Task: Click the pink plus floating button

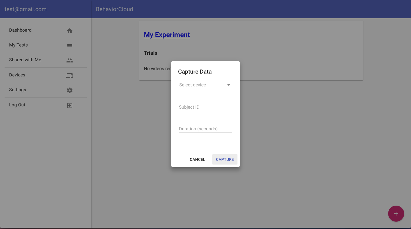Action: click(x=396, y=214)
